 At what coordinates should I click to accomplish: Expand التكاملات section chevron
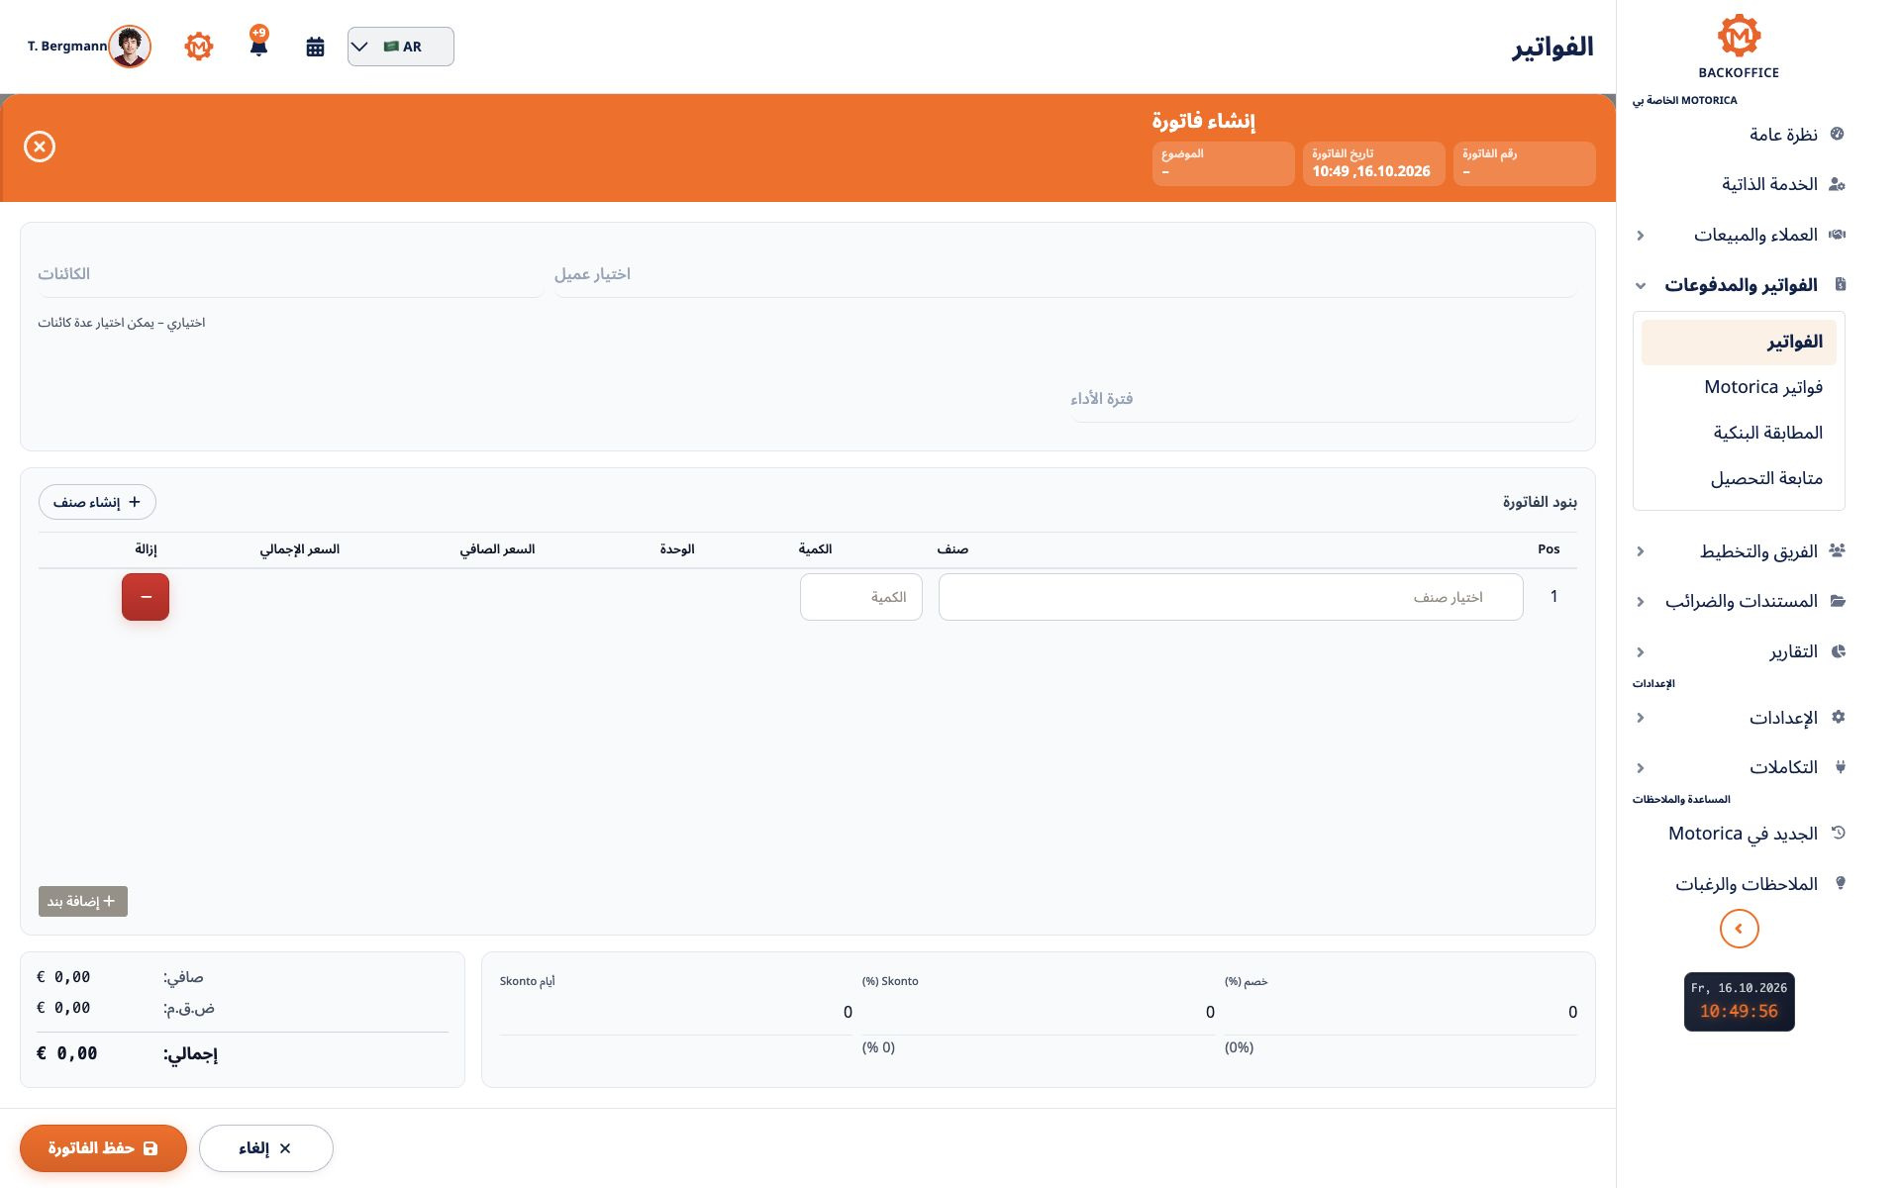point(1641,768)
